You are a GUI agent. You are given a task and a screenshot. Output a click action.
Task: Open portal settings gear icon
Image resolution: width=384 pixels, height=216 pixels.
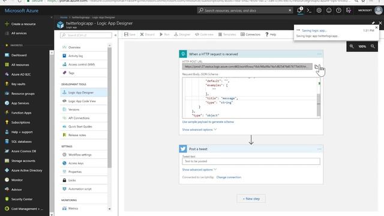pyautogui.click(x=319, y=11)
